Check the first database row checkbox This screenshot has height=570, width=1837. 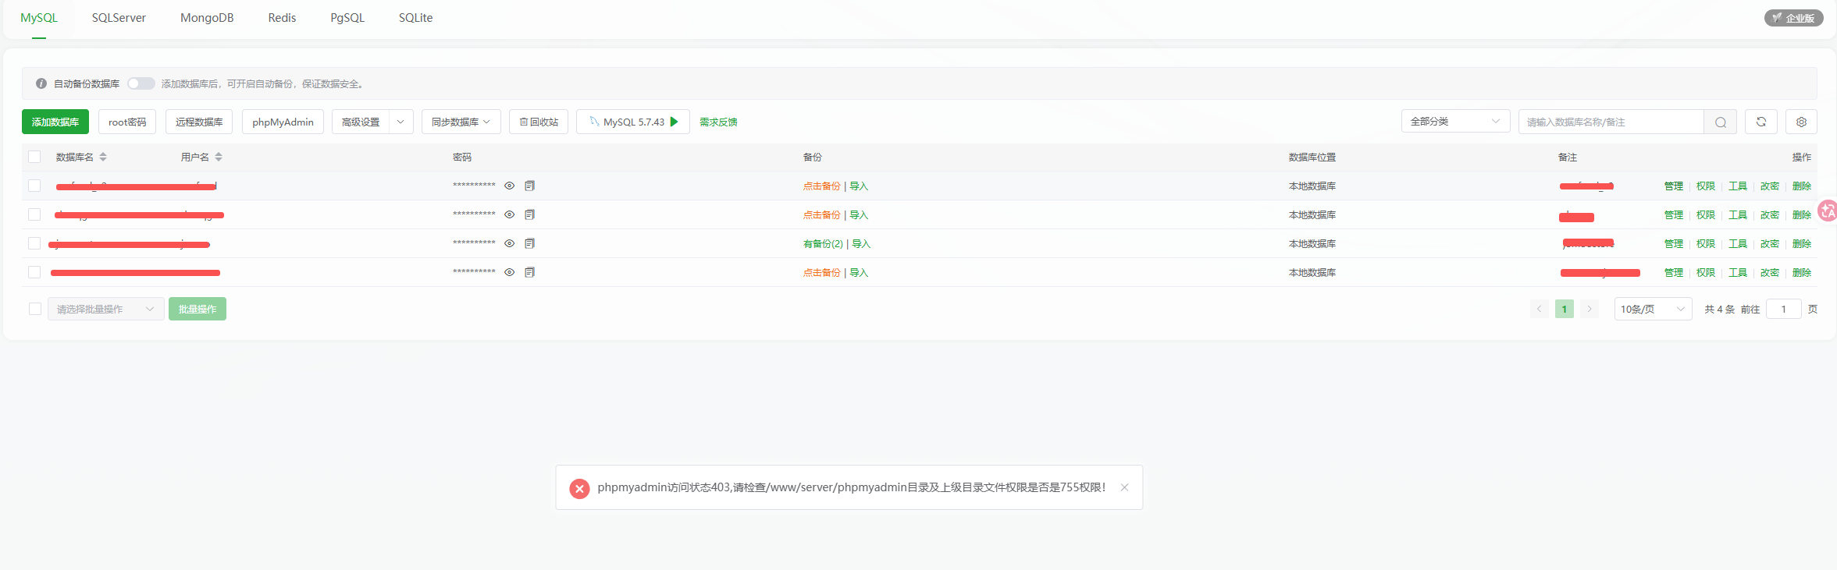pos(34,186)
